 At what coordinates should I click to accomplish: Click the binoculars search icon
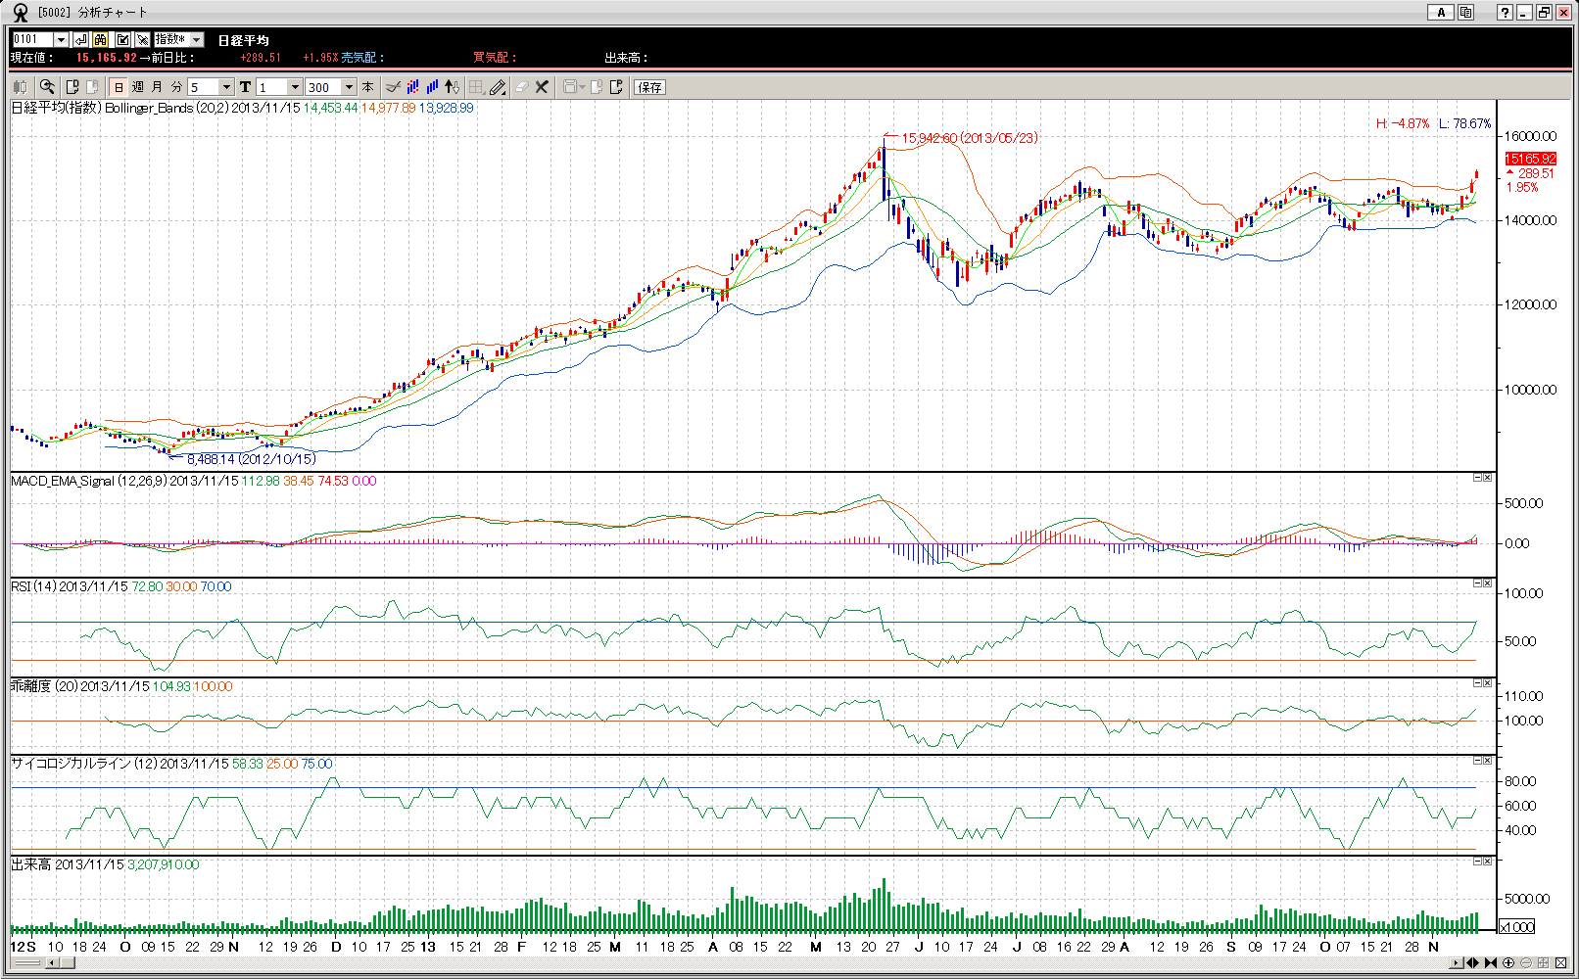[101, 39]
